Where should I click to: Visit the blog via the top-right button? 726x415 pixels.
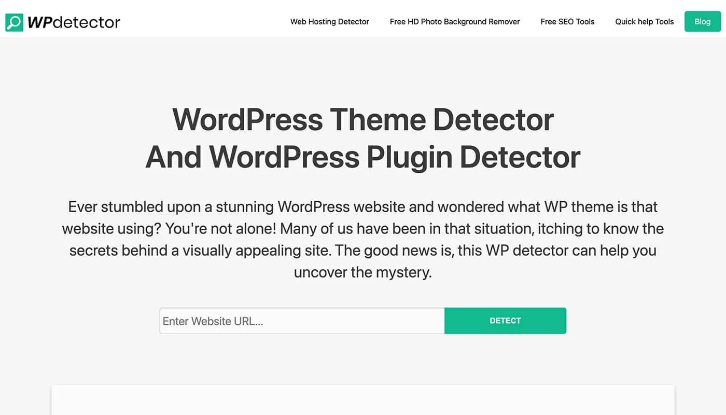(702, 21)
